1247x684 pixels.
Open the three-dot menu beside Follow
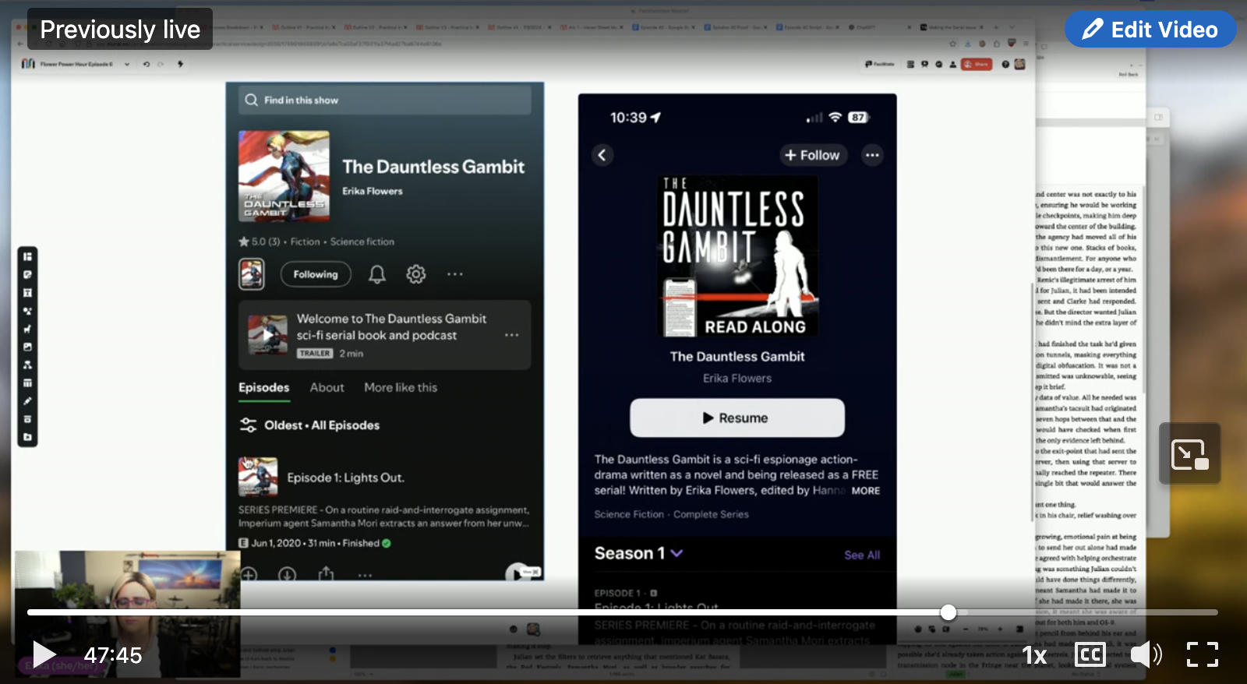pyautogui.click(x=872, y=155)
